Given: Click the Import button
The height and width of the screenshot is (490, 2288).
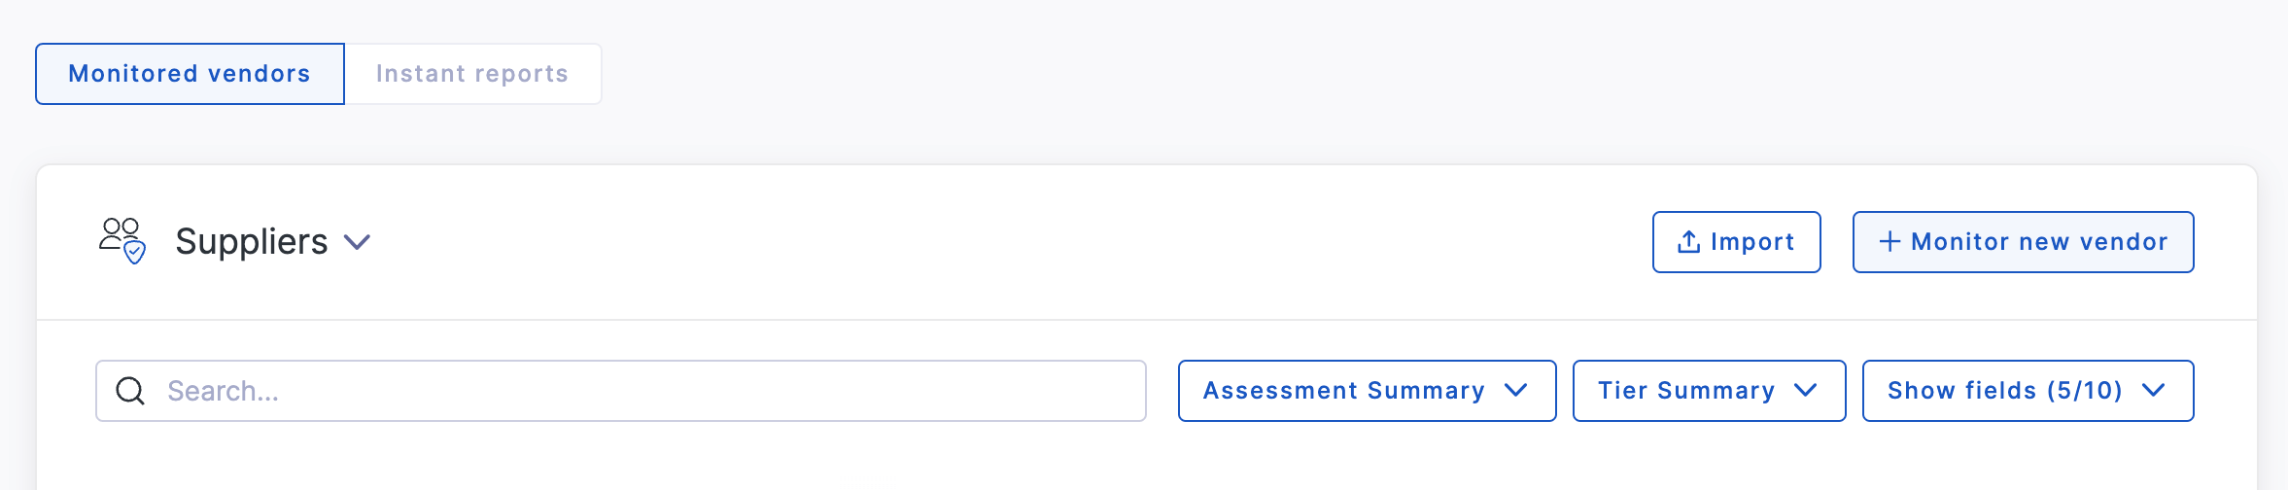Looking at the screenshot, I should (1736, 242).
